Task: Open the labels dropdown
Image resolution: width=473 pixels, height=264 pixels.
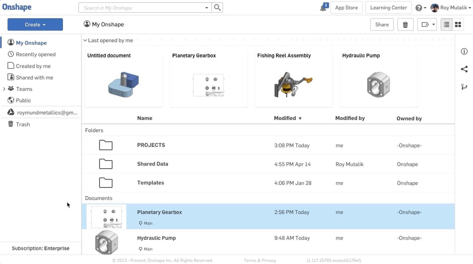Action: (x=427, y=25)
